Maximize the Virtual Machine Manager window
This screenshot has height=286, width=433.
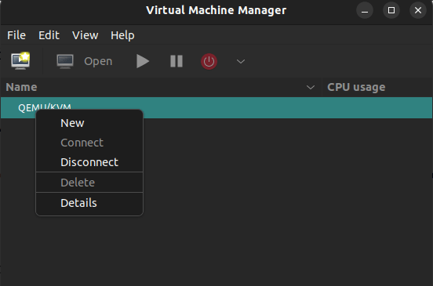(391, 10)
